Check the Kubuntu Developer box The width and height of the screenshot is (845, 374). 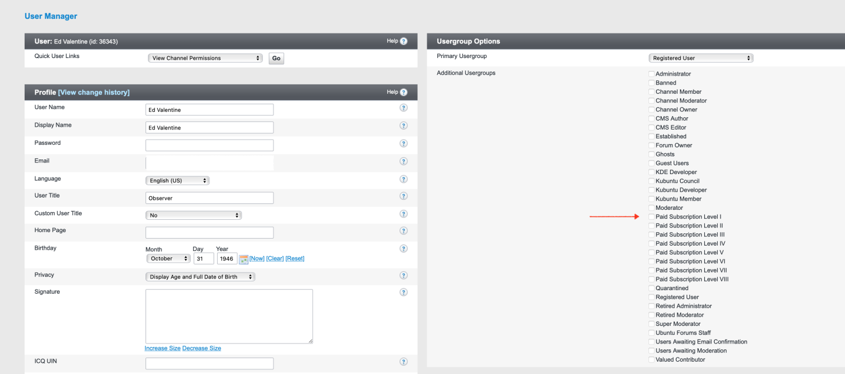tap(651, 190)
